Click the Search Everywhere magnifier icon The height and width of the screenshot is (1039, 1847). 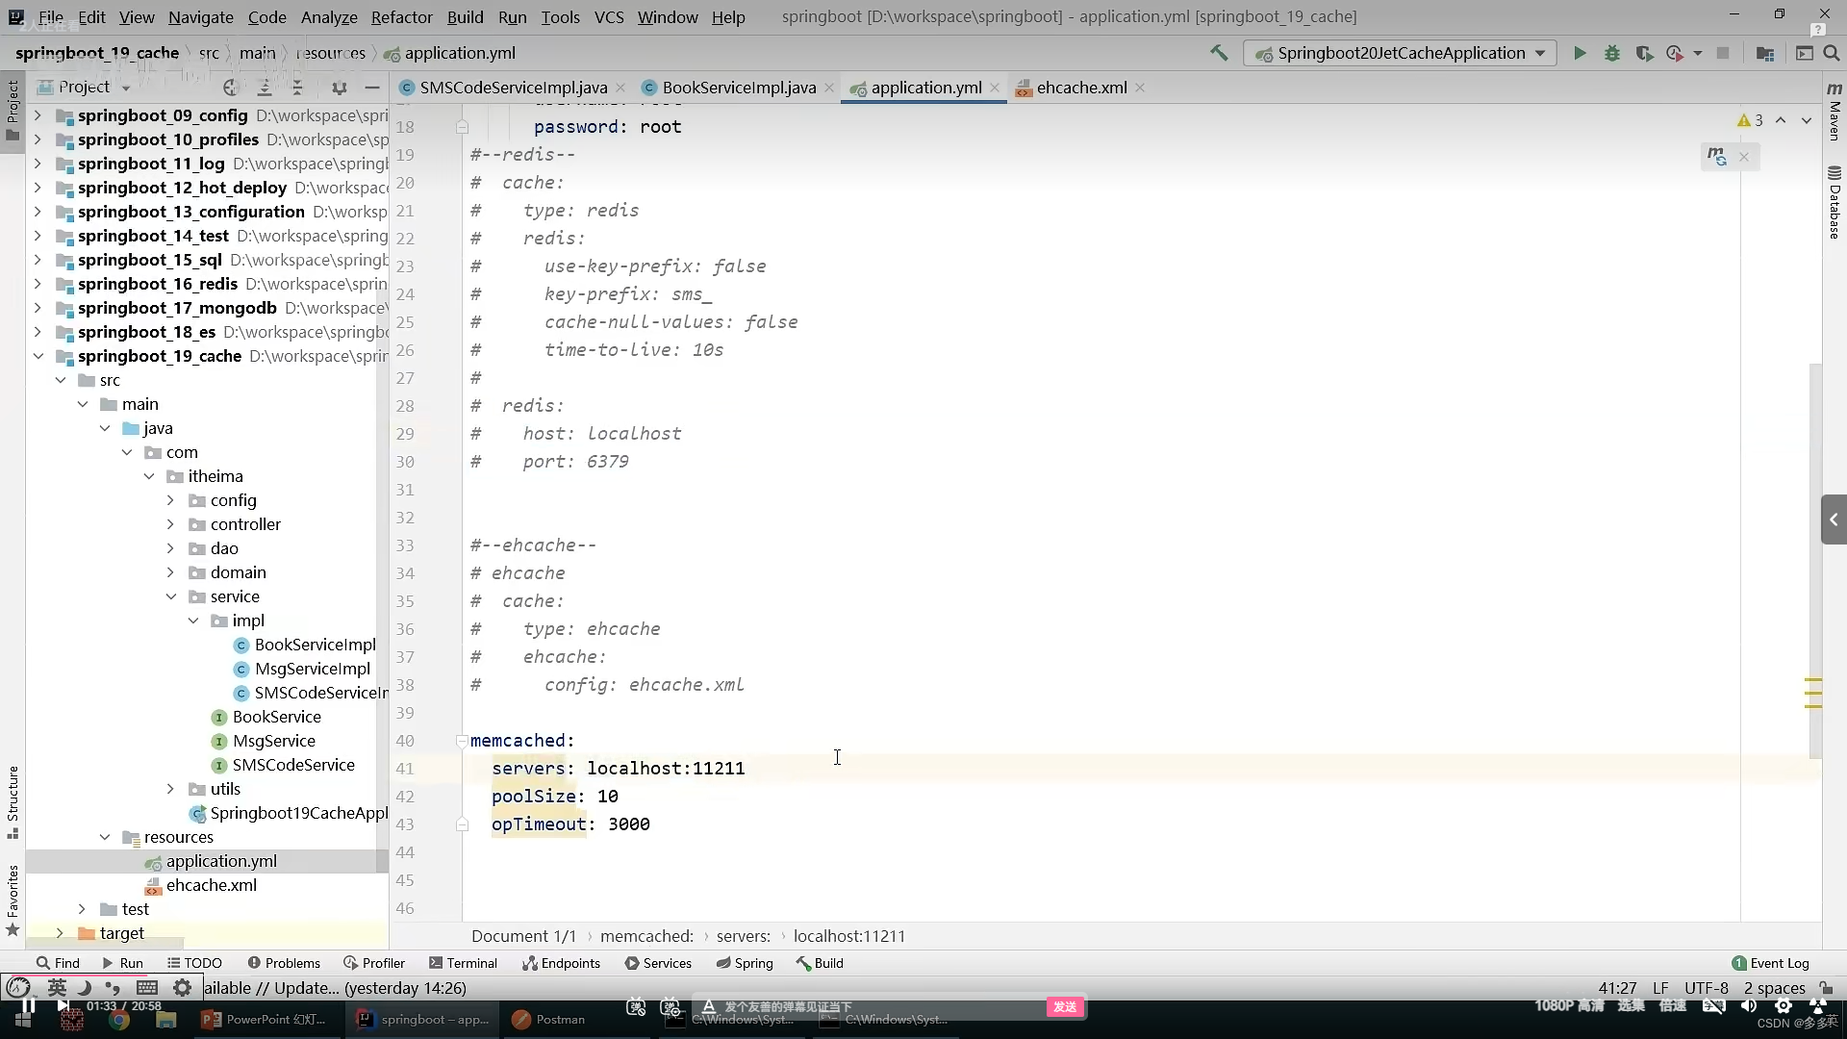[1832, 54]
